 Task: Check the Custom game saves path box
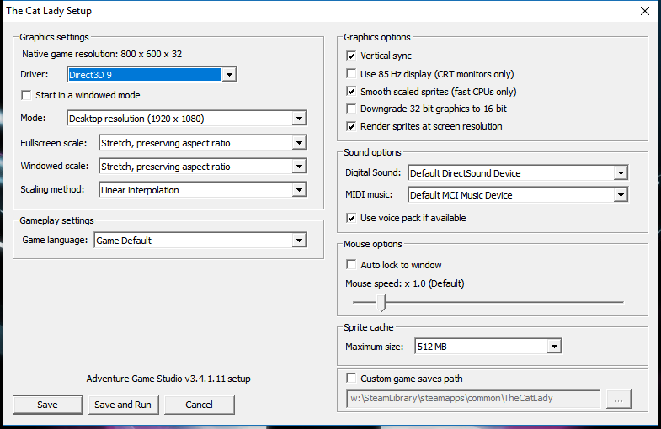[x=351, y=378]
